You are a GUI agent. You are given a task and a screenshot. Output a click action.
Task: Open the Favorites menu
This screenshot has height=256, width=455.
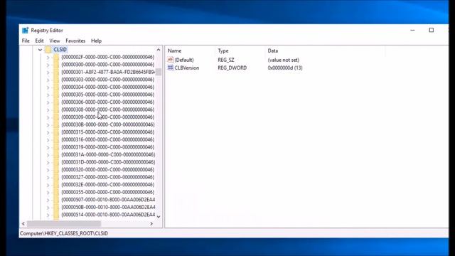75,41
